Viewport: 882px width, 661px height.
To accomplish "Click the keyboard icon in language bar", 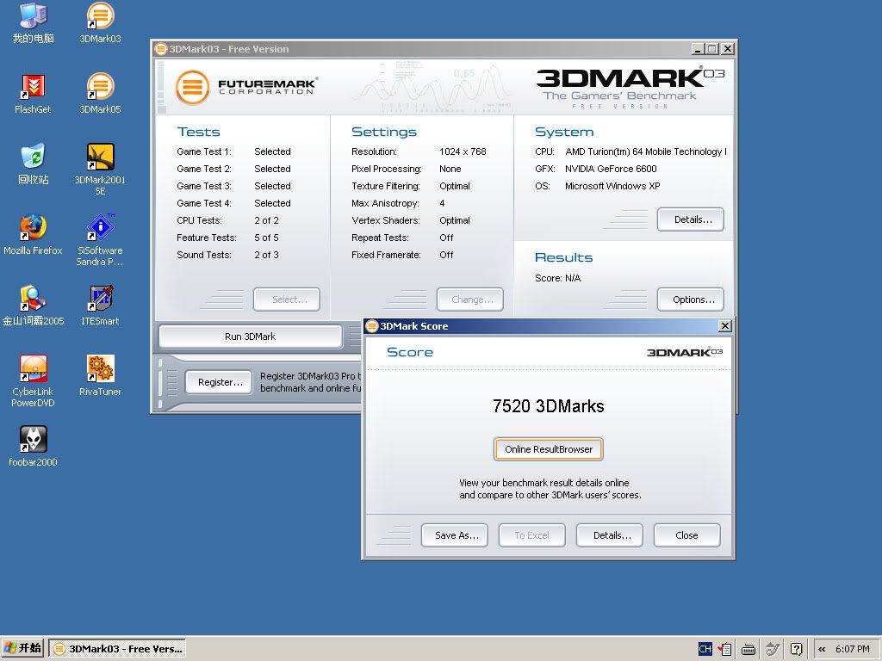I will point(748,650).
